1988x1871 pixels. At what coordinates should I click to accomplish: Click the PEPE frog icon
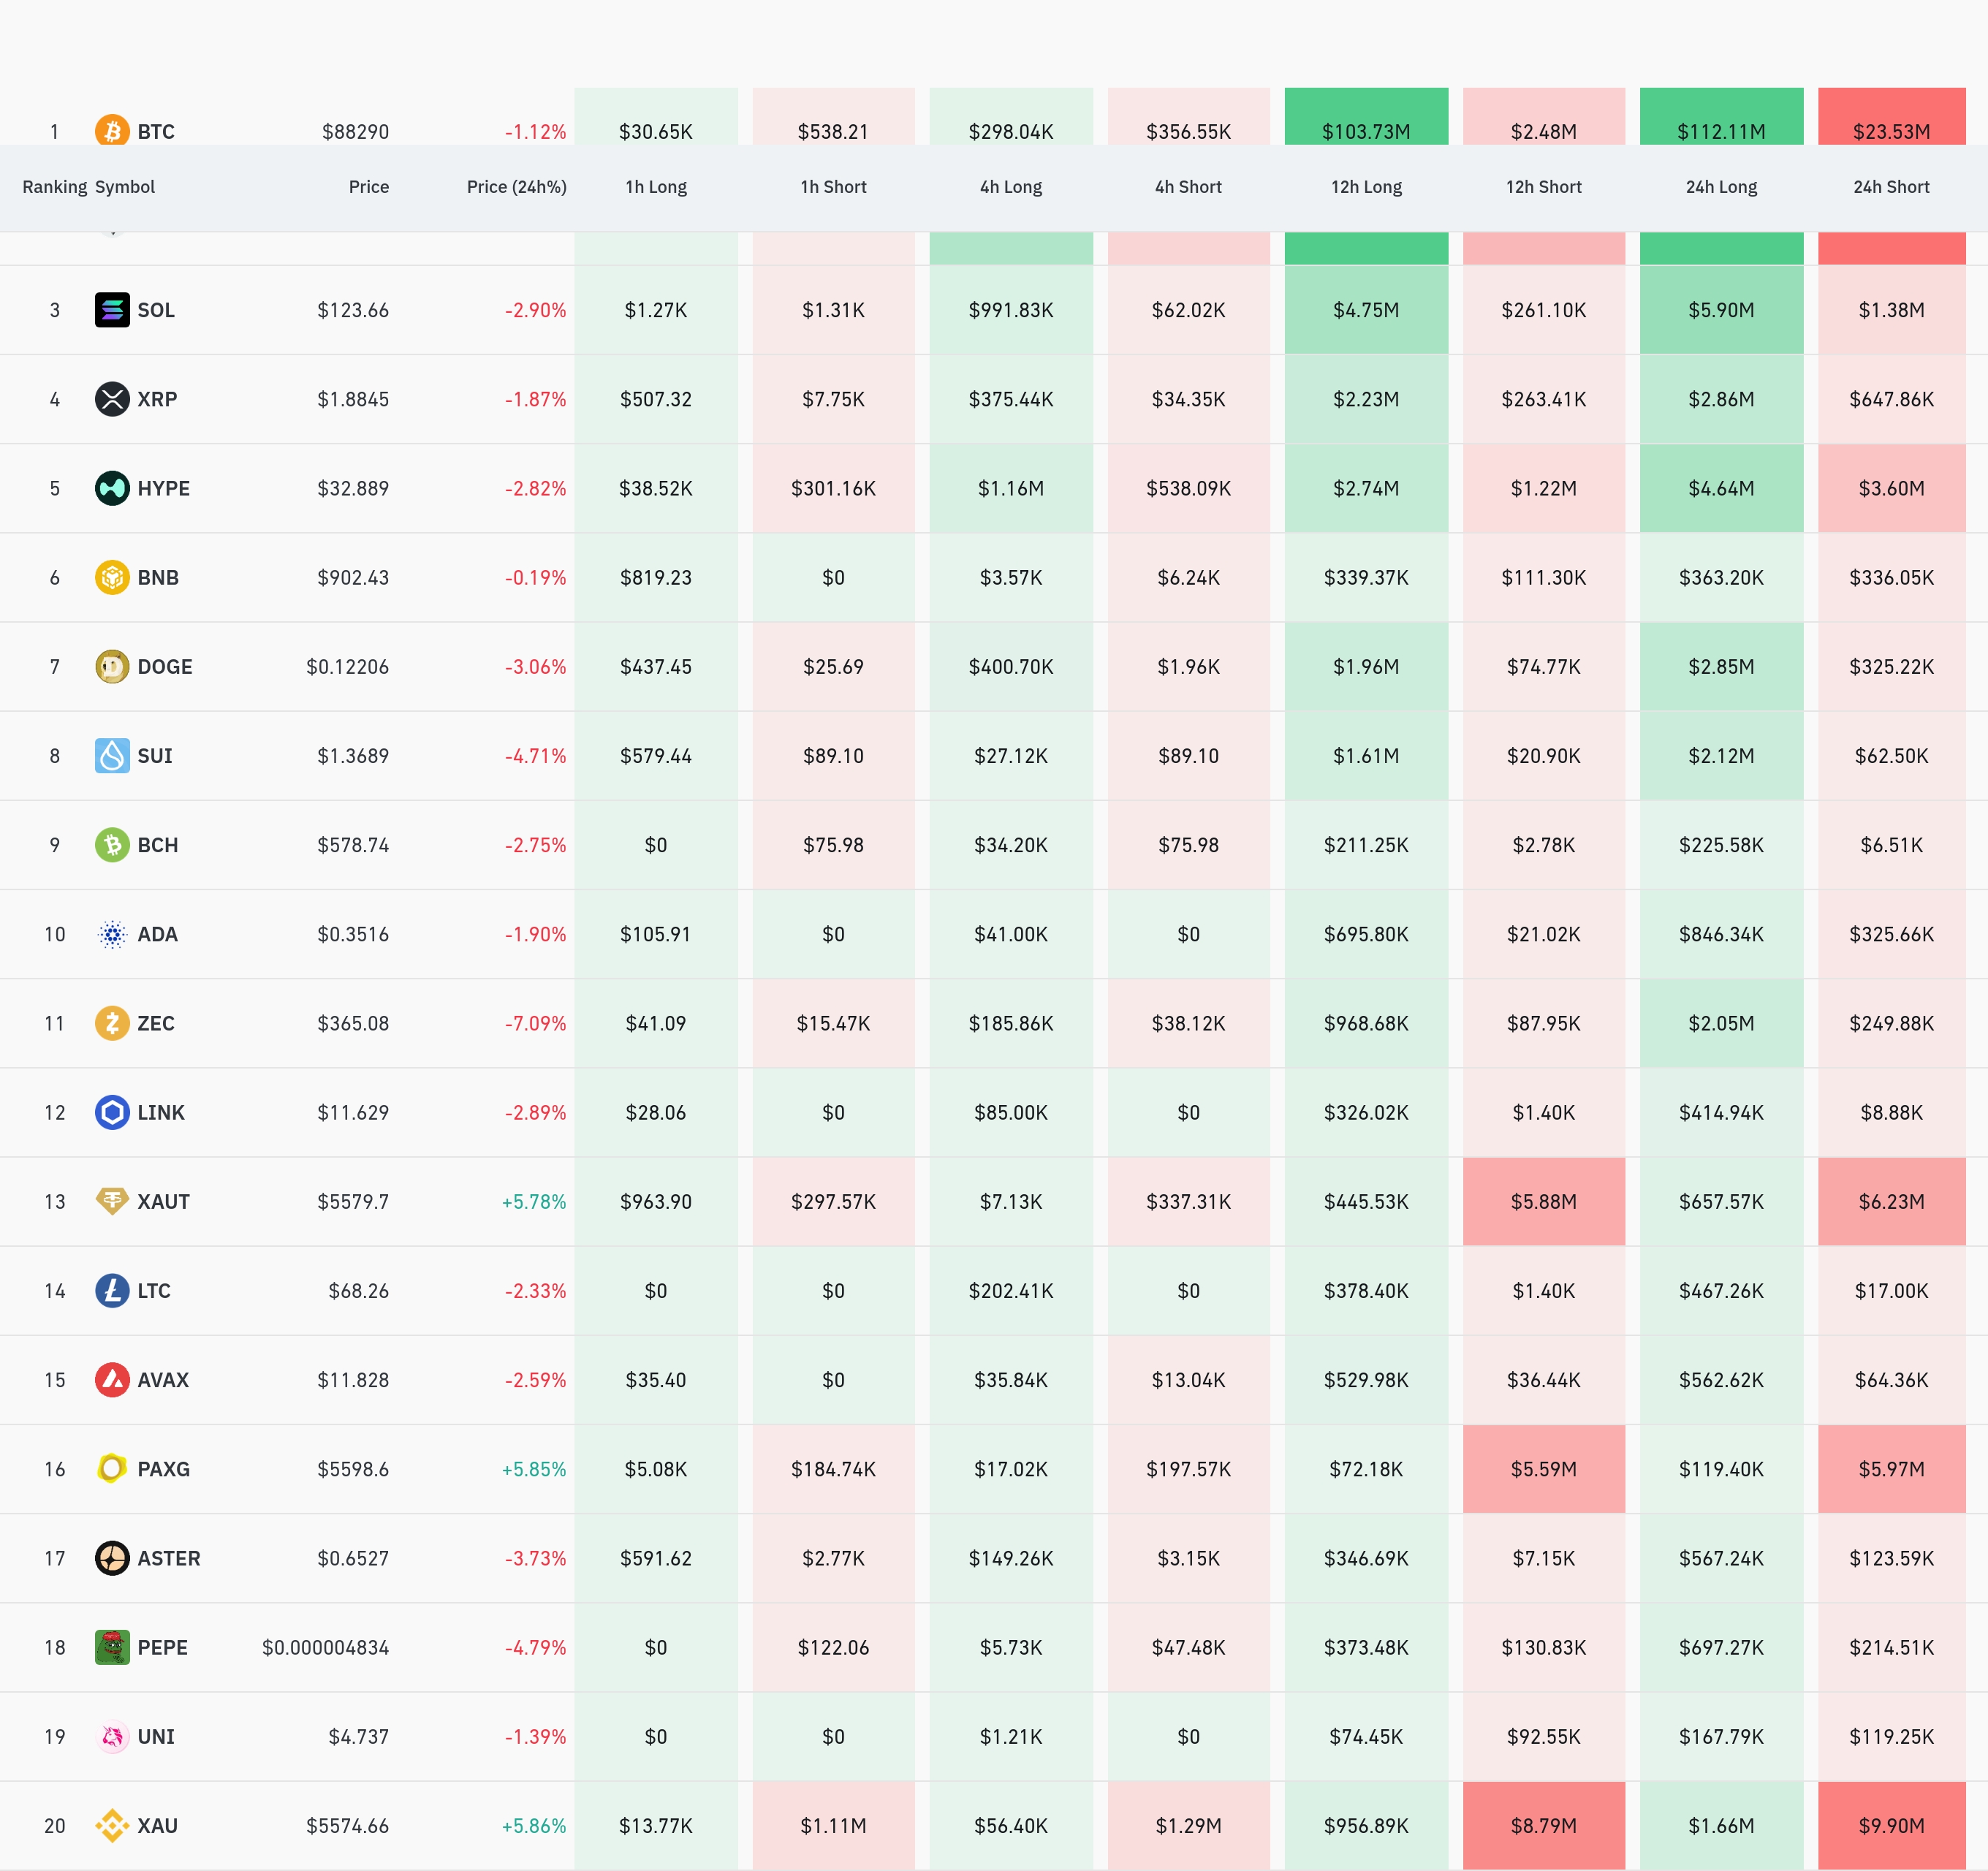pos(112,1647)
